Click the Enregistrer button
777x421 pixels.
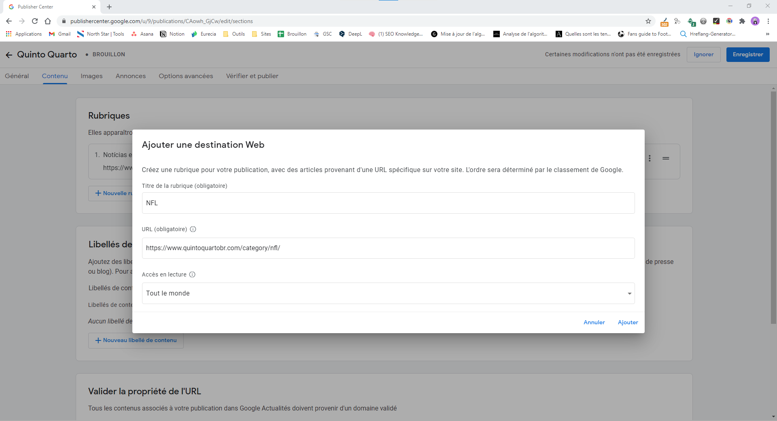(747, 55)
